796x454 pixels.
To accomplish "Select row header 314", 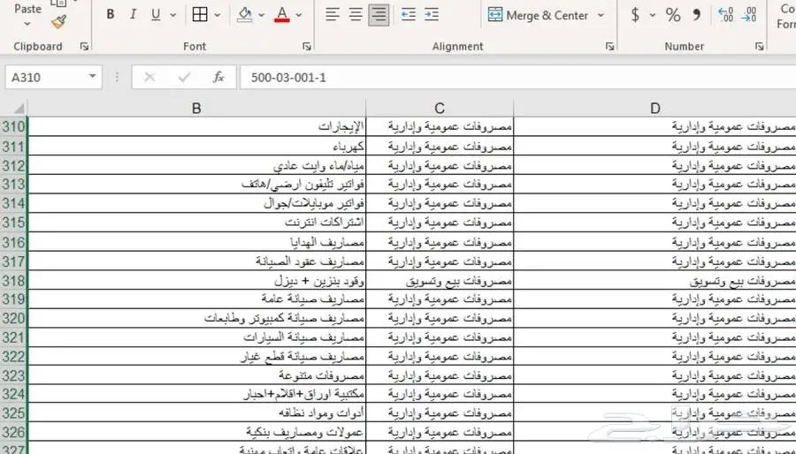I will coord(13,204).
